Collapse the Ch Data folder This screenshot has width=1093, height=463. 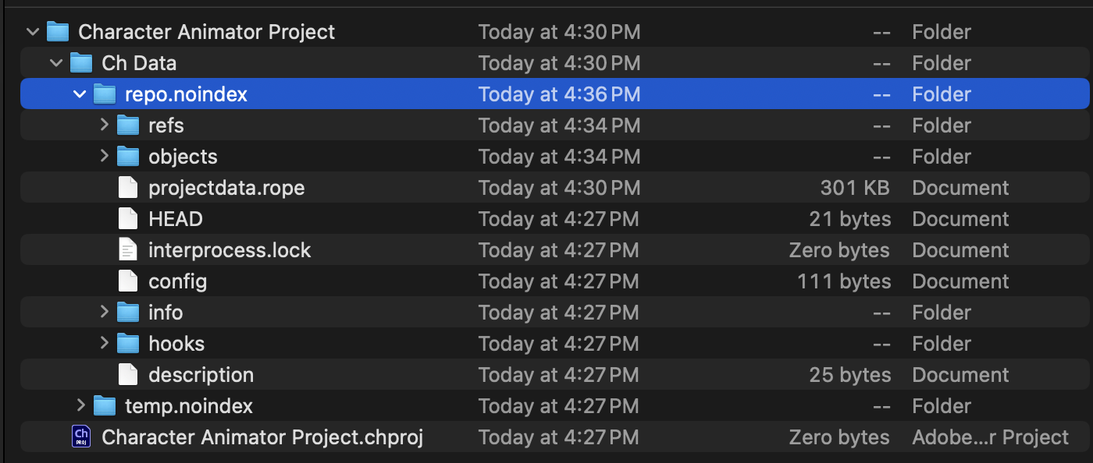pos(56,63)
